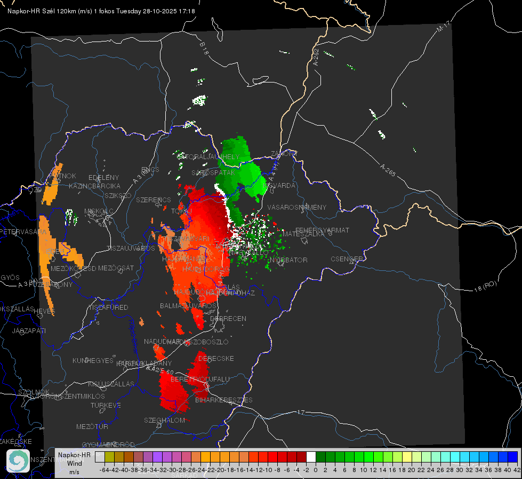This screenshot has width=522, height=479.
Task: Click the SZERENCS town label
Action: (x=154, y=200)
